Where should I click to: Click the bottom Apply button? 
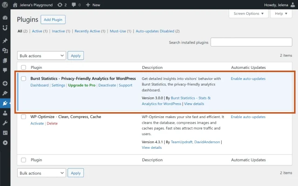point(75,173)
